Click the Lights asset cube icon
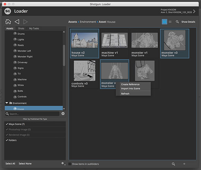This screenshot has height=170, width=201. tap(15, 39)
